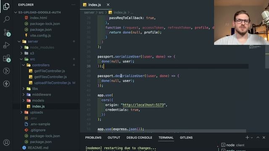Switch to the PROBLEMS panel tab
The width and height of the screenshot is (269, 151).
tap(93, 138)
